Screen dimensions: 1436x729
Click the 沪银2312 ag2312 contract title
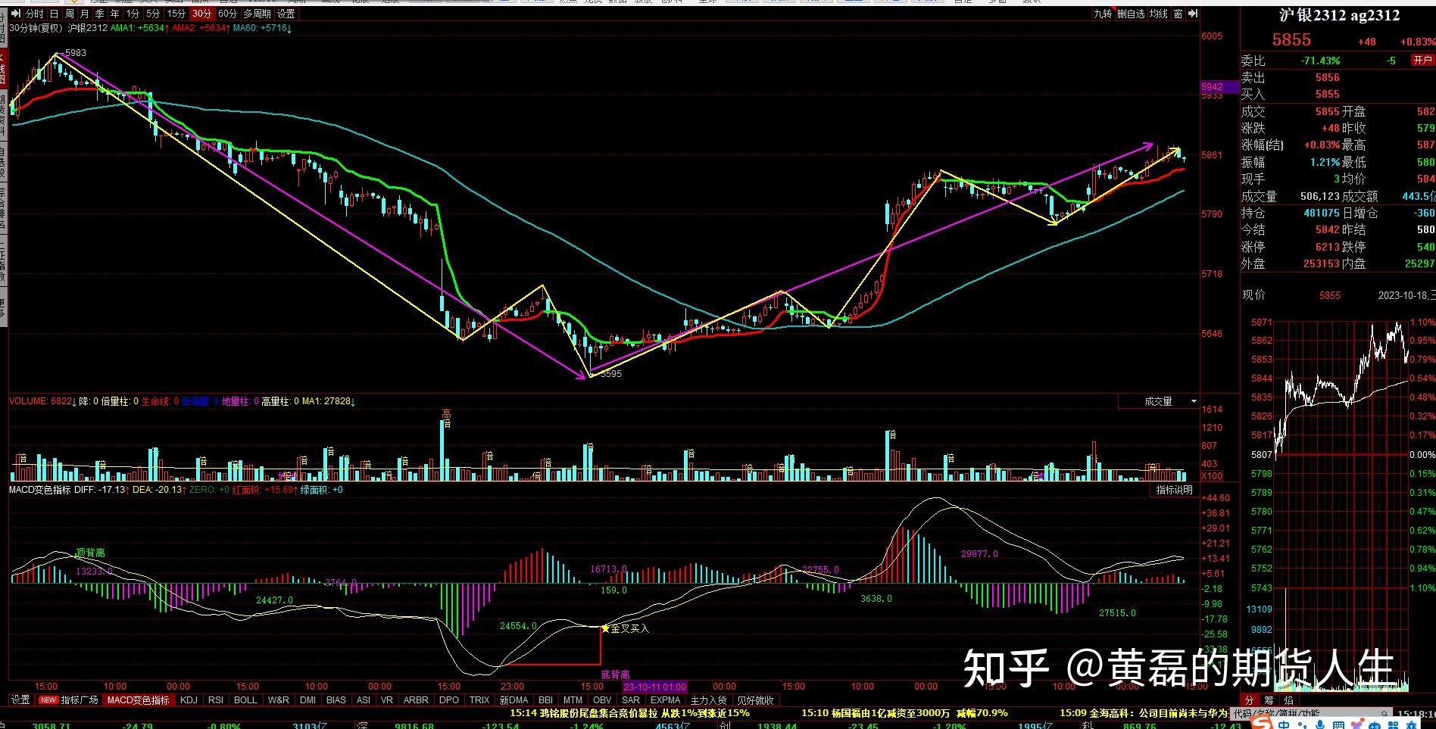[1339, 15]
